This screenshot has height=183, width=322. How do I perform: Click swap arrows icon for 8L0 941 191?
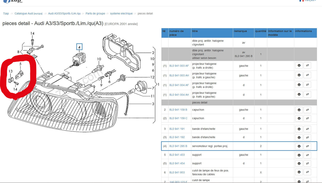[307, 129]
